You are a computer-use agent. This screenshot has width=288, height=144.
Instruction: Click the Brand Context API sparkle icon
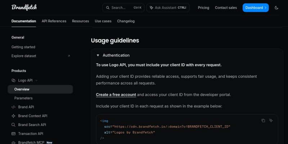coord(13,116)
